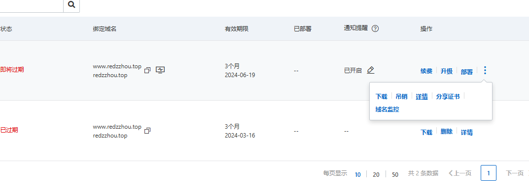Viewport: 529px width, 194px height.
Task: Click 升级 link in first row
Action: tap(446, 71)
